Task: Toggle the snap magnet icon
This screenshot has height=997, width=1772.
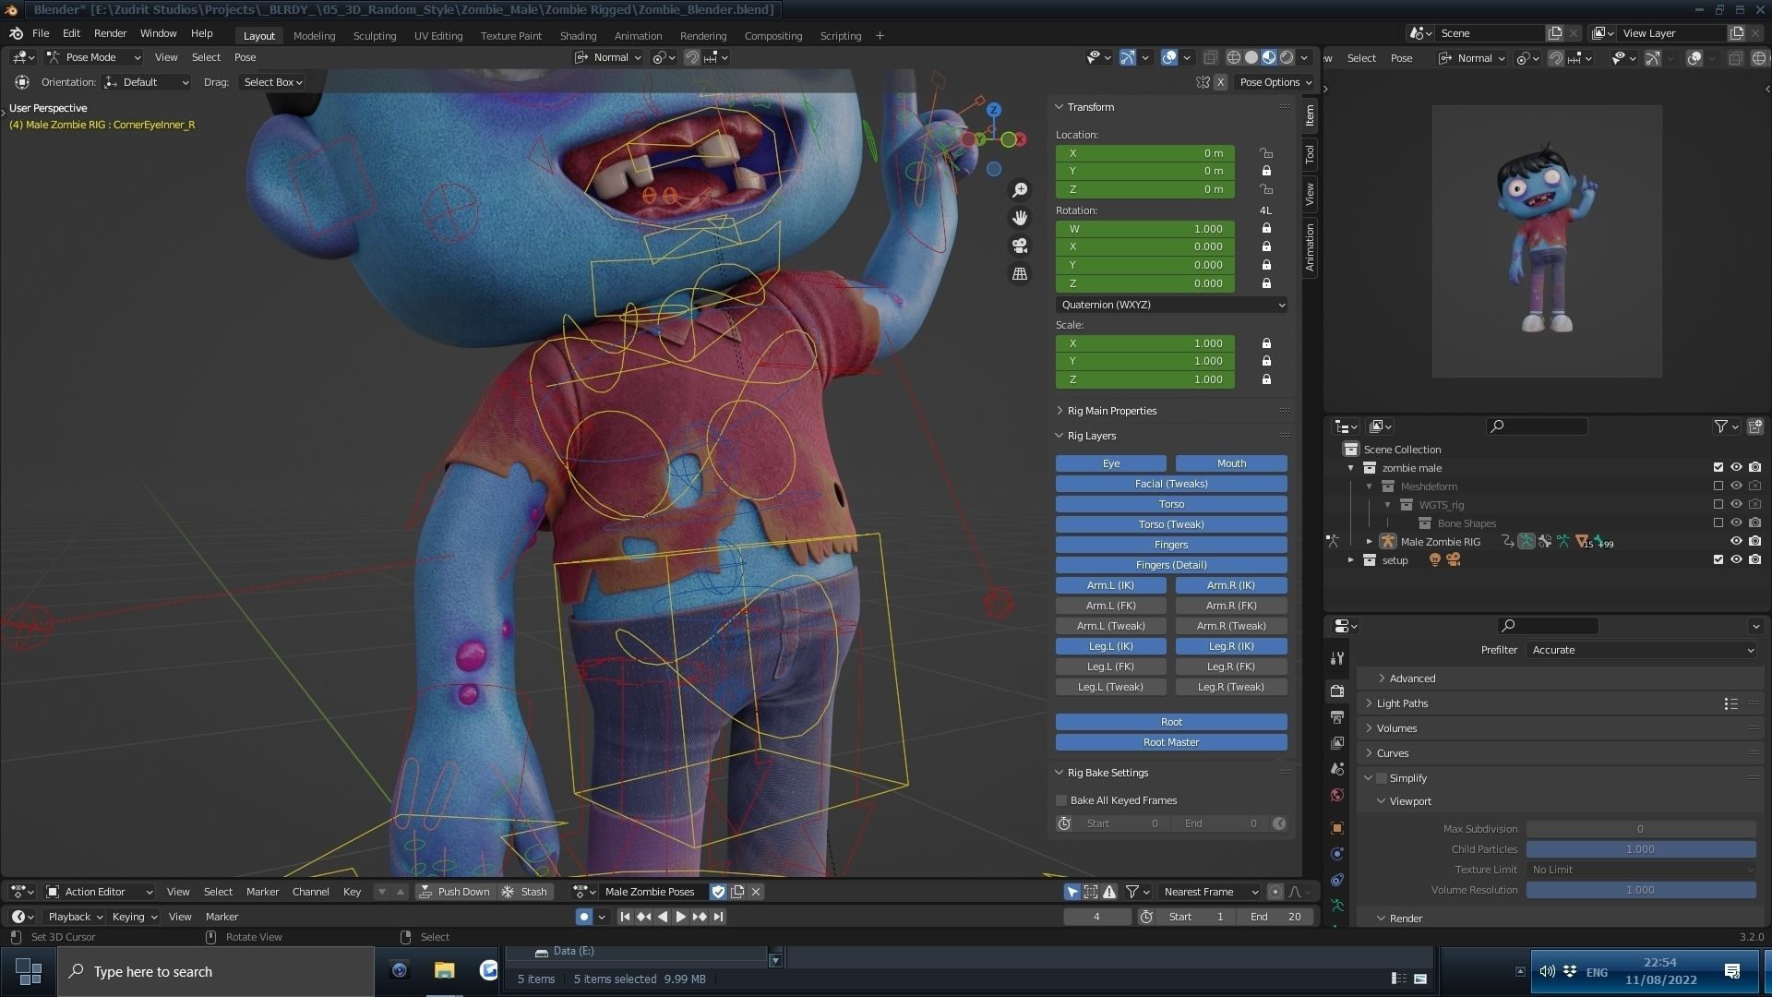Action: point(691,57)
